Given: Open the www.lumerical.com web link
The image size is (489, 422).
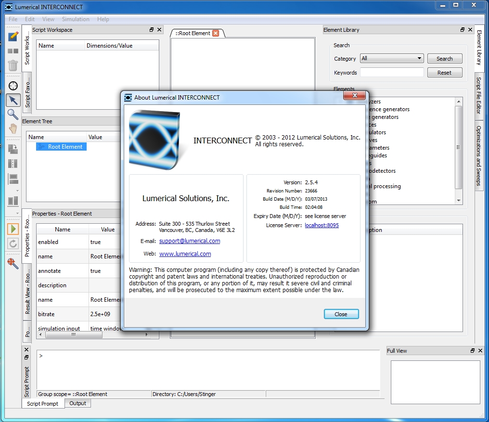Looking at the screenshot, I should tap(185, 254).
